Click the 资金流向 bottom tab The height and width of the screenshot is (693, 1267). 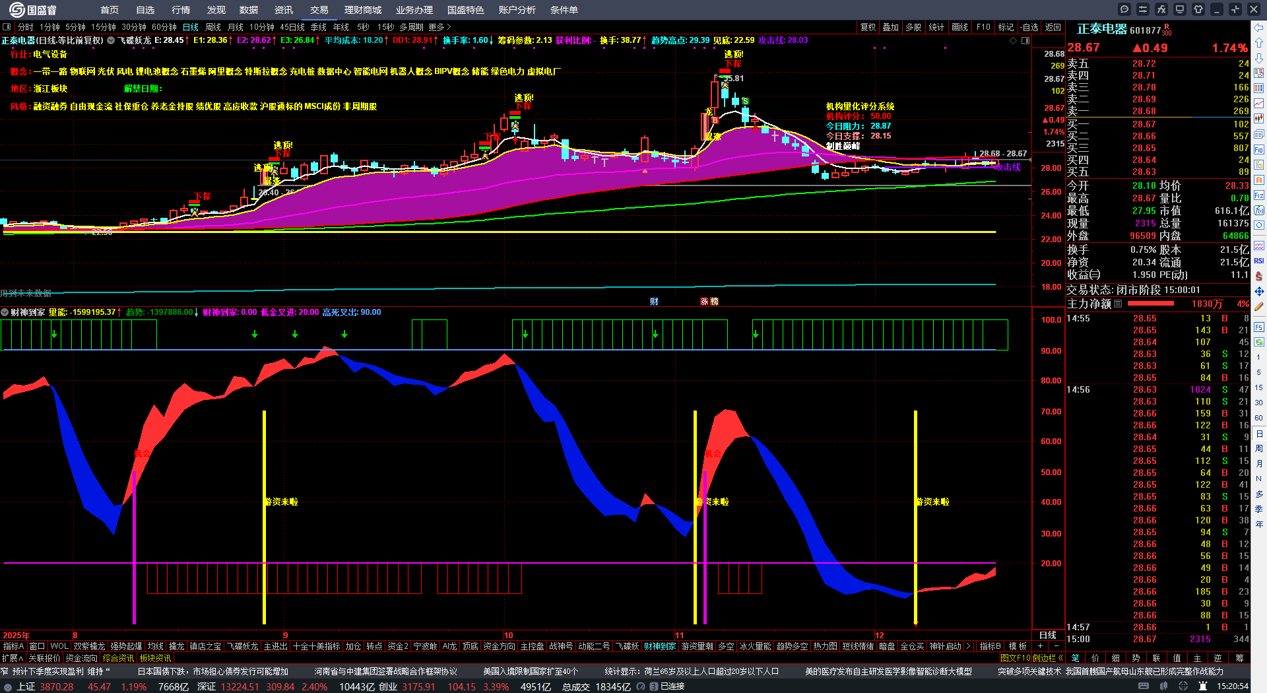pyautogui.click(x=81, y=658)
